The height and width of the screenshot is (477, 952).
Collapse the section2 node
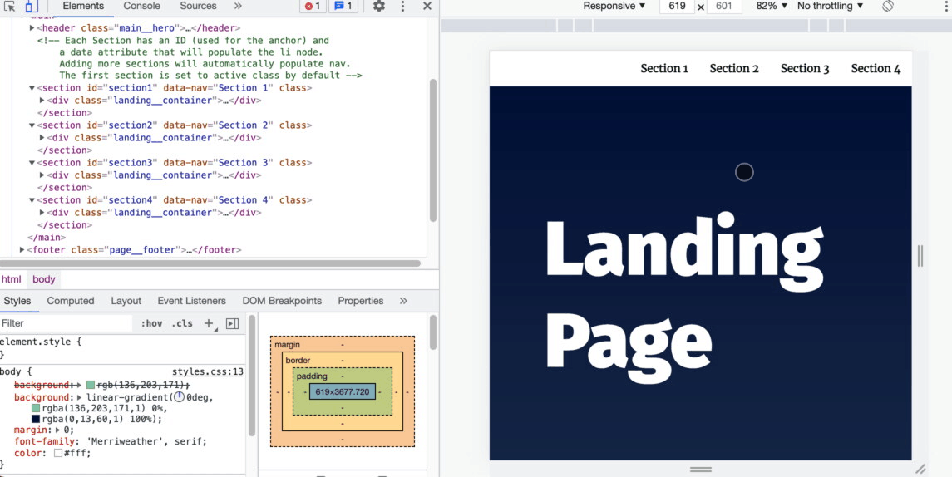click(x=32, y=125)
